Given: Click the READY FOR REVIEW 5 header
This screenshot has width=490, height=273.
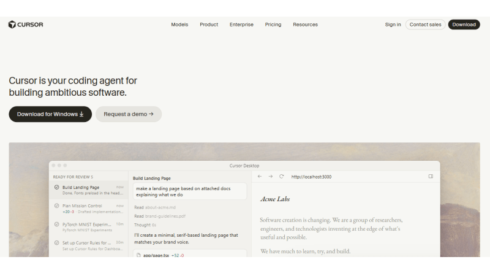Looking at the screenshot, I should tap(73, 177).
